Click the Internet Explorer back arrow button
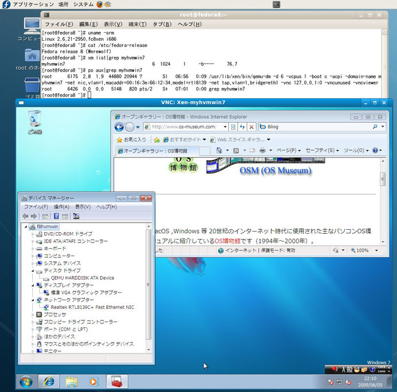This screenshot has width=397, height=392. [119, 127]
